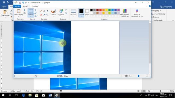Pick the purple color swatch
The image size is (175, 98).
(118, 10)
